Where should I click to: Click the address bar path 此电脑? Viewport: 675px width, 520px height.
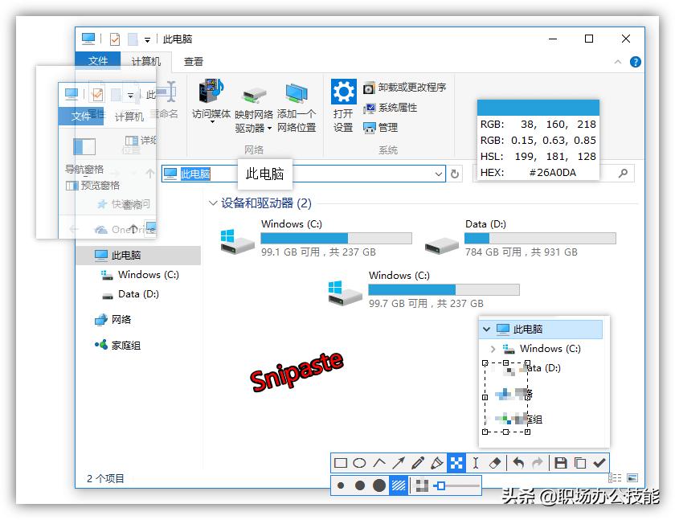(x=195, y=174)
